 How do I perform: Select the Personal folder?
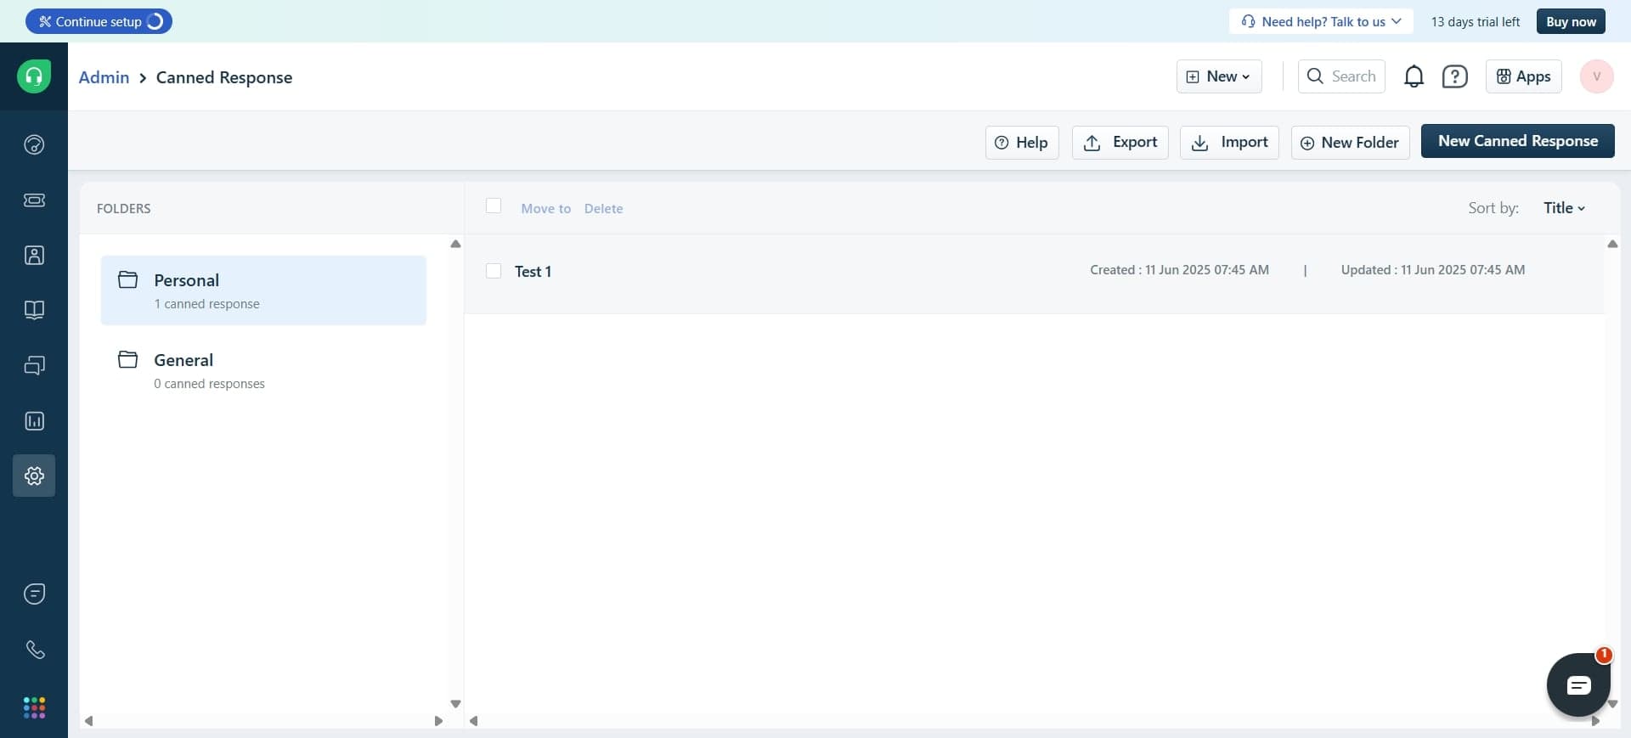pyautogui.click(x=263, y=290)
